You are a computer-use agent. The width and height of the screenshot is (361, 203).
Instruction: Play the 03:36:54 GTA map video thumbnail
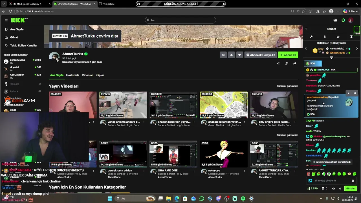224,105
